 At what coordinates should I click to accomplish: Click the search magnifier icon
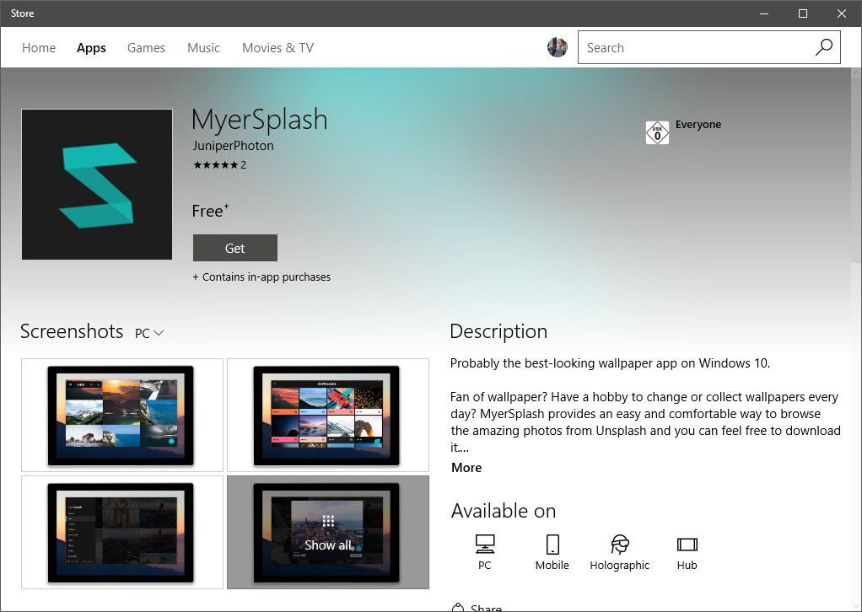(823, 47)
